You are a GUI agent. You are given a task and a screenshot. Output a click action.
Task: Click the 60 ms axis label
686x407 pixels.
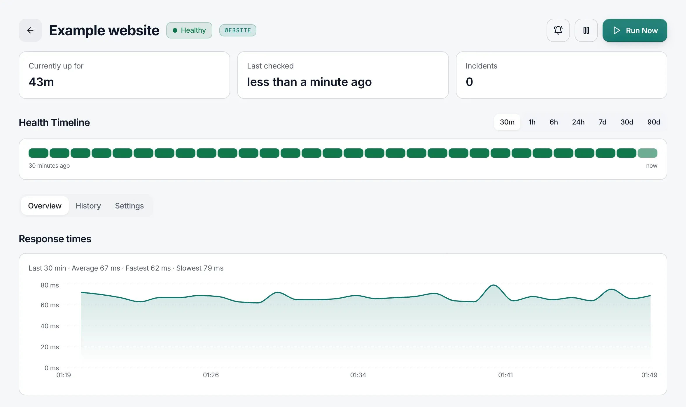(50, 305)
